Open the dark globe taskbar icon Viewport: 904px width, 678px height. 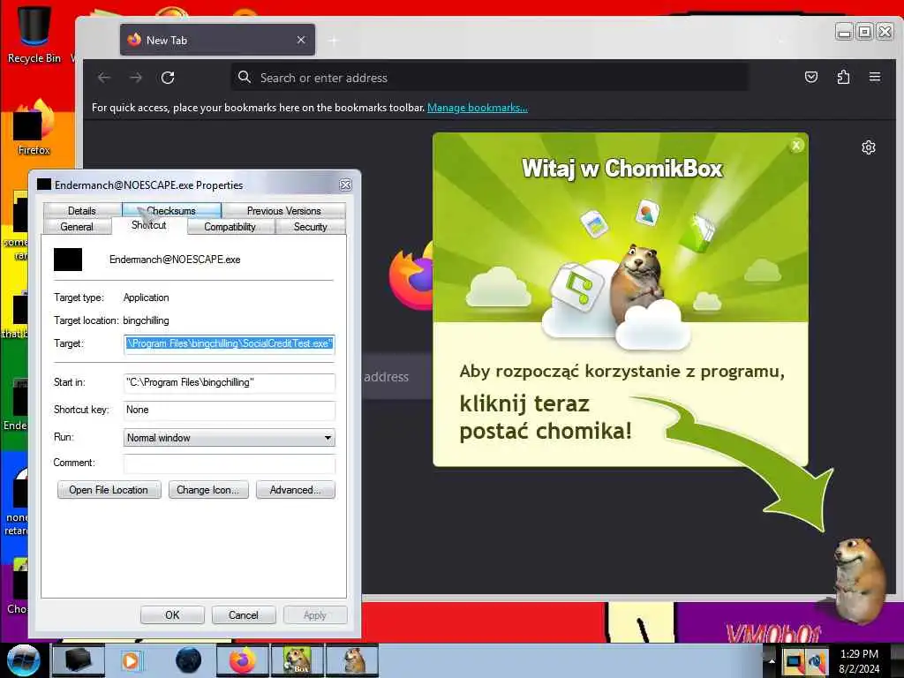(x=188, y=660)
